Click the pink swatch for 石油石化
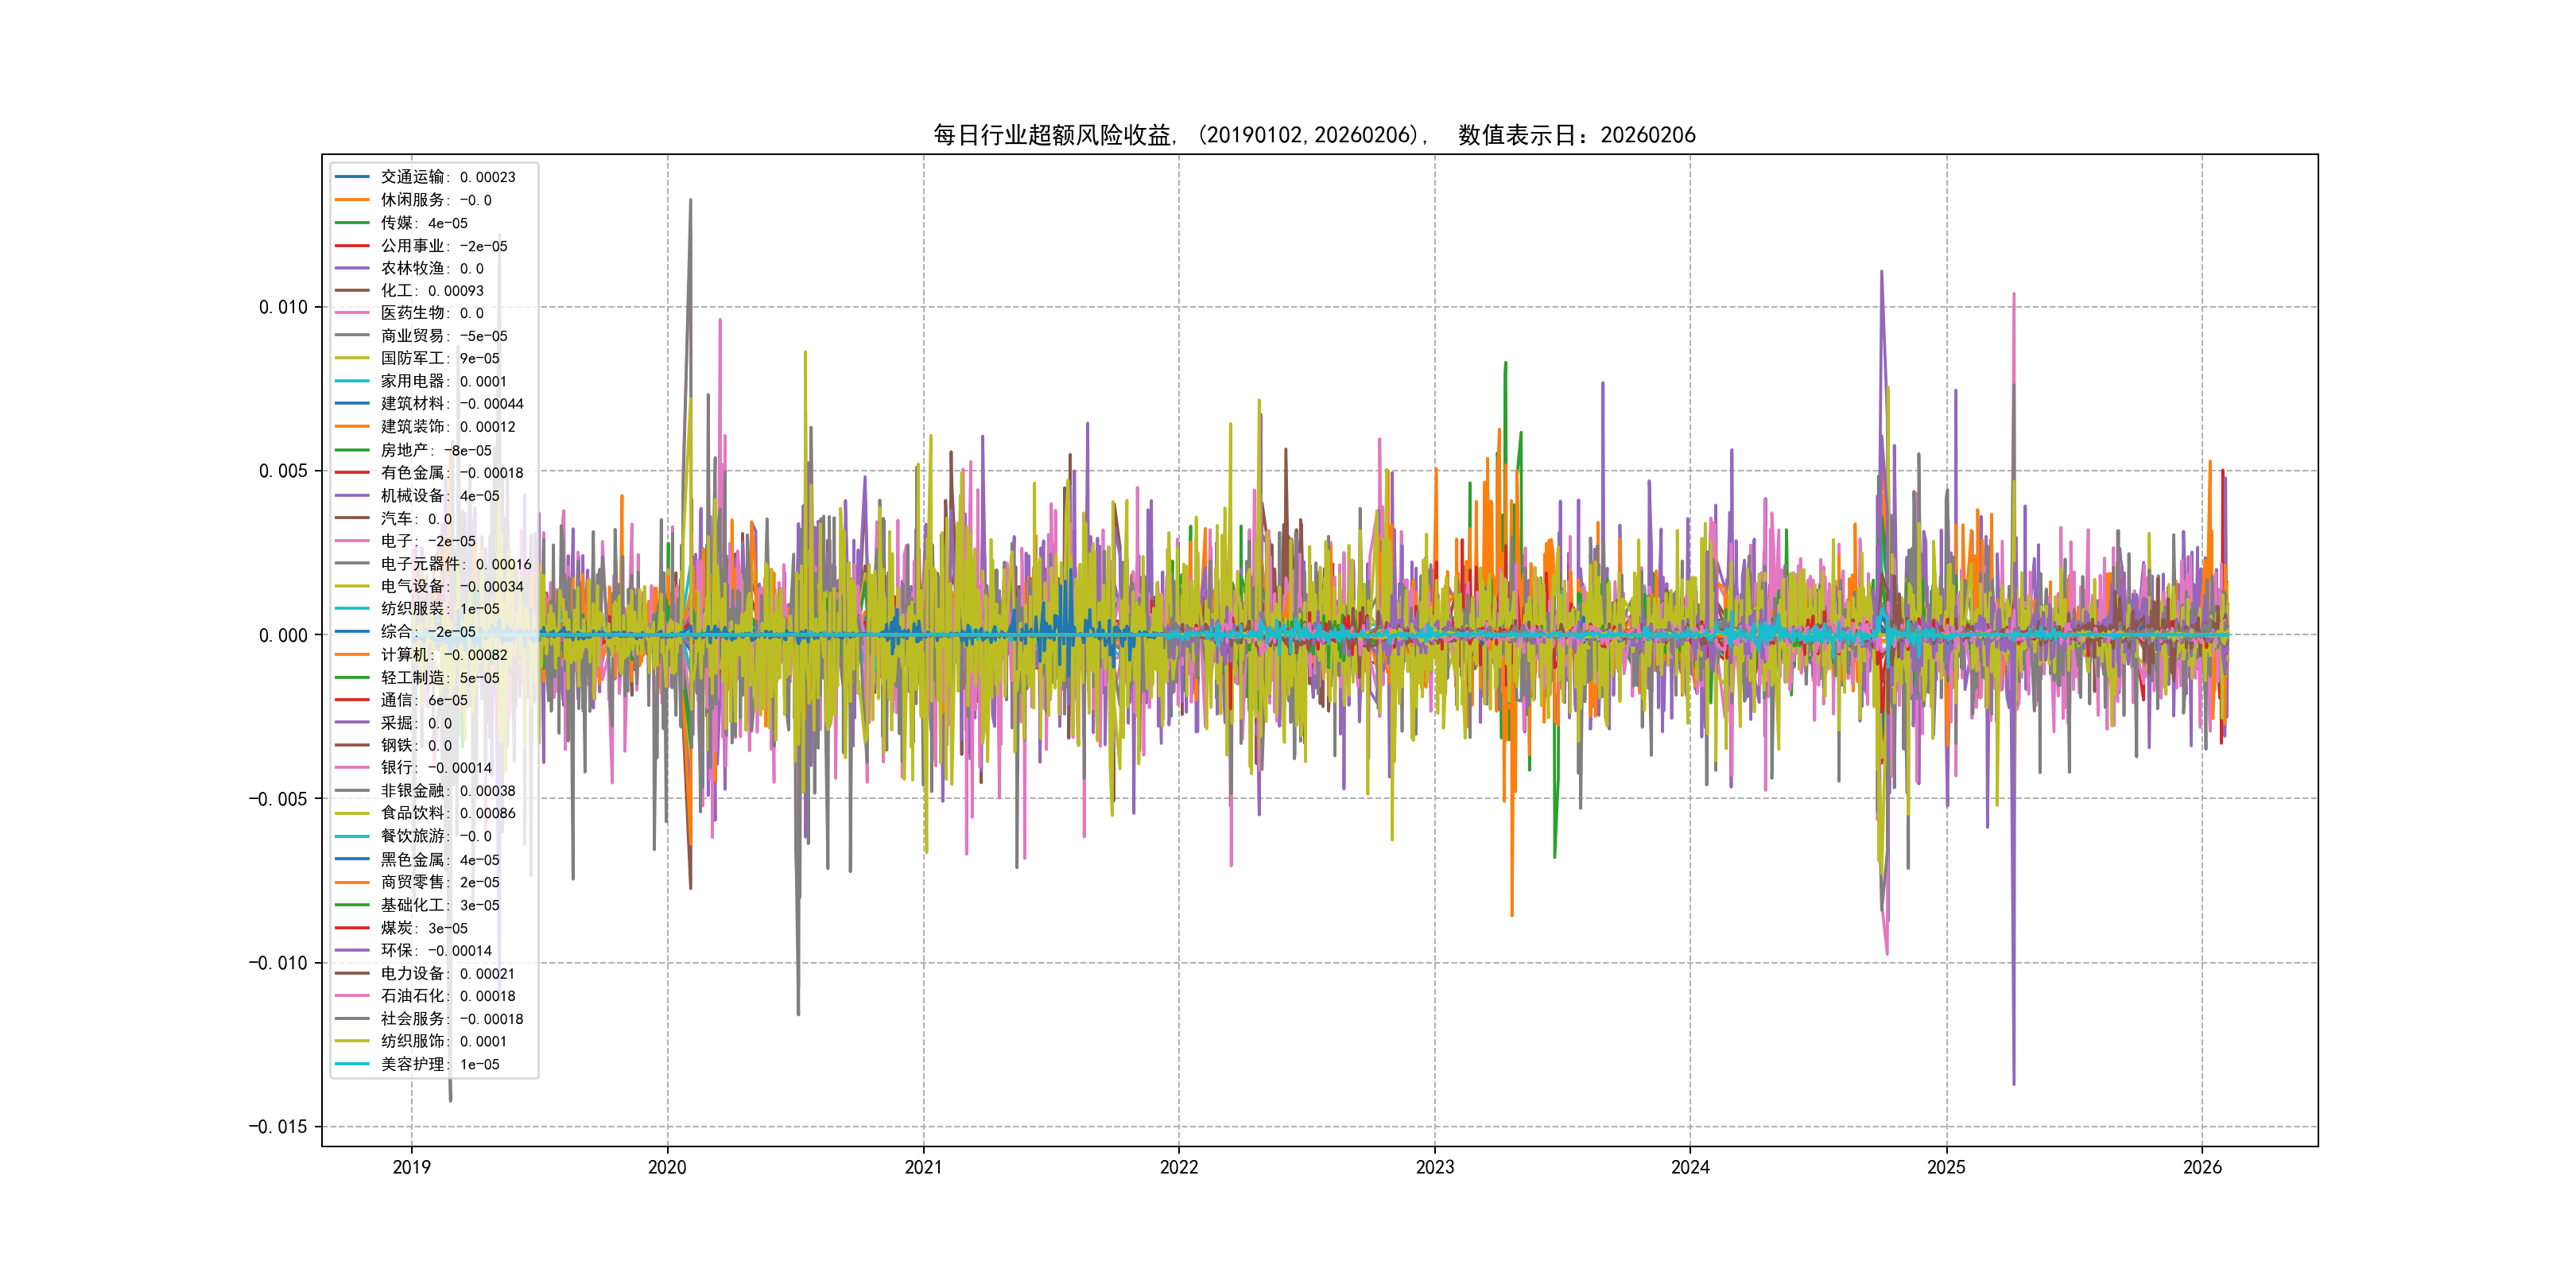The image size is (2576, 1288). 352,996
